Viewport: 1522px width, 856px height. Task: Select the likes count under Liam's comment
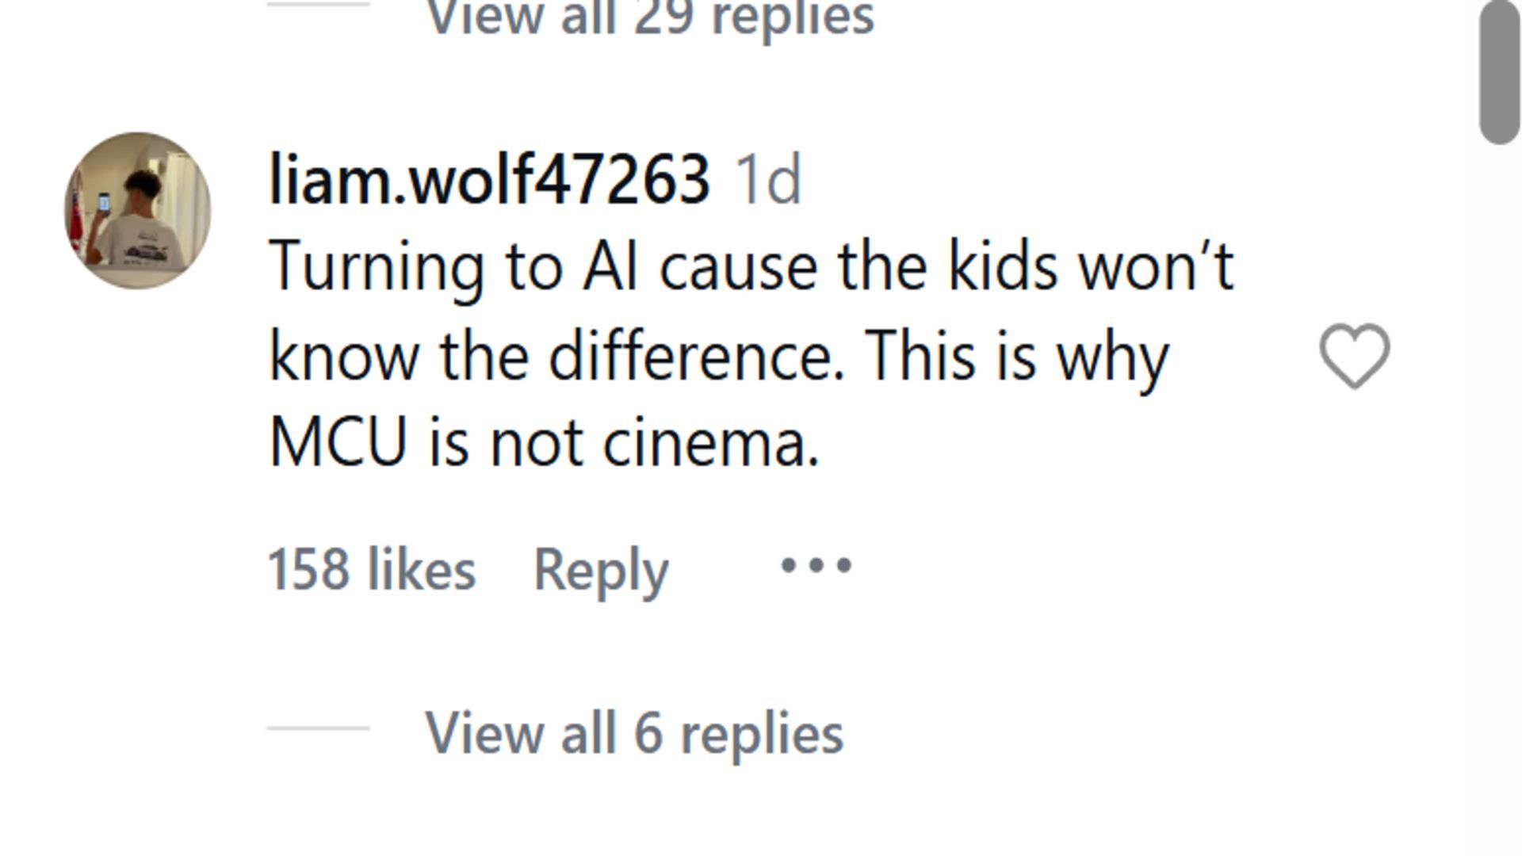372,569
